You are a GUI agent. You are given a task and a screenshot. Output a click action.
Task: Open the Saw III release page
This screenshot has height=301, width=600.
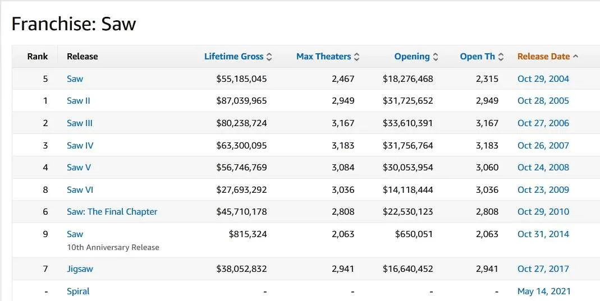tap(79, 123)
